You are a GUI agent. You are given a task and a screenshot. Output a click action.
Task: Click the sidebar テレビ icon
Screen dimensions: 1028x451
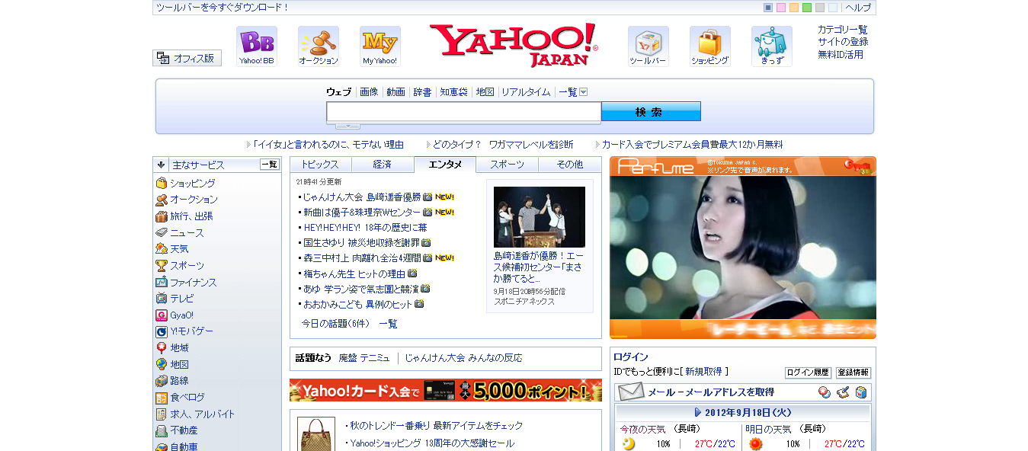coord(162,299)
